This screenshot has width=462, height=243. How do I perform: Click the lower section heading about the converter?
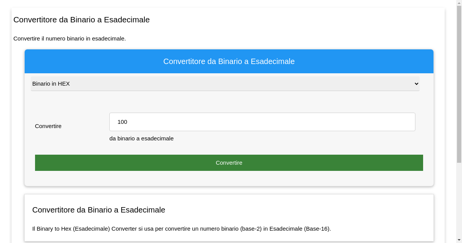[x=99, y=210]
